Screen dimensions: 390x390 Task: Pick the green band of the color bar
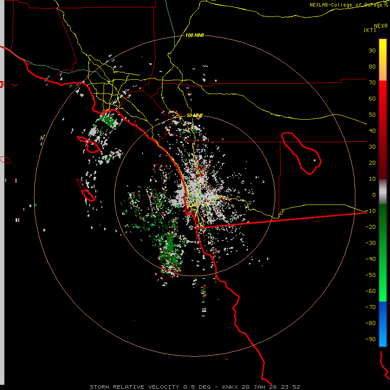[383, 253]
